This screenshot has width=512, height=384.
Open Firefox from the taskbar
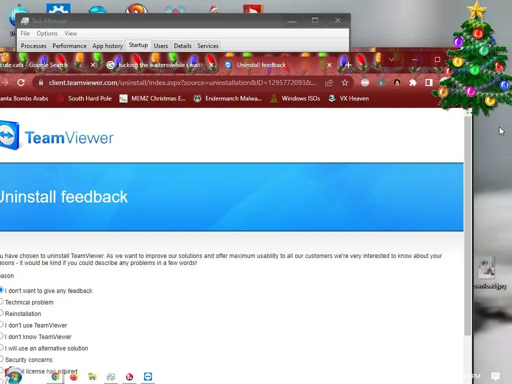click(74, 377)
